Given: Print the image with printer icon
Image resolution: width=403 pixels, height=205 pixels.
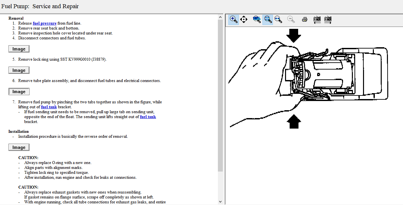Looking at the screenshot, I should [304, 19].
